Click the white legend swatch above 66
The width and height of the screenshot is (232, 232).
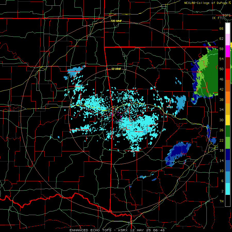228,28
